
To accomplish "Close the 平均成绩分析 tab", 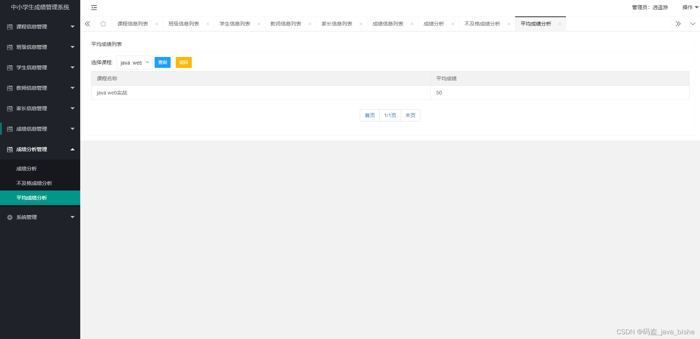I will (560, 24).
